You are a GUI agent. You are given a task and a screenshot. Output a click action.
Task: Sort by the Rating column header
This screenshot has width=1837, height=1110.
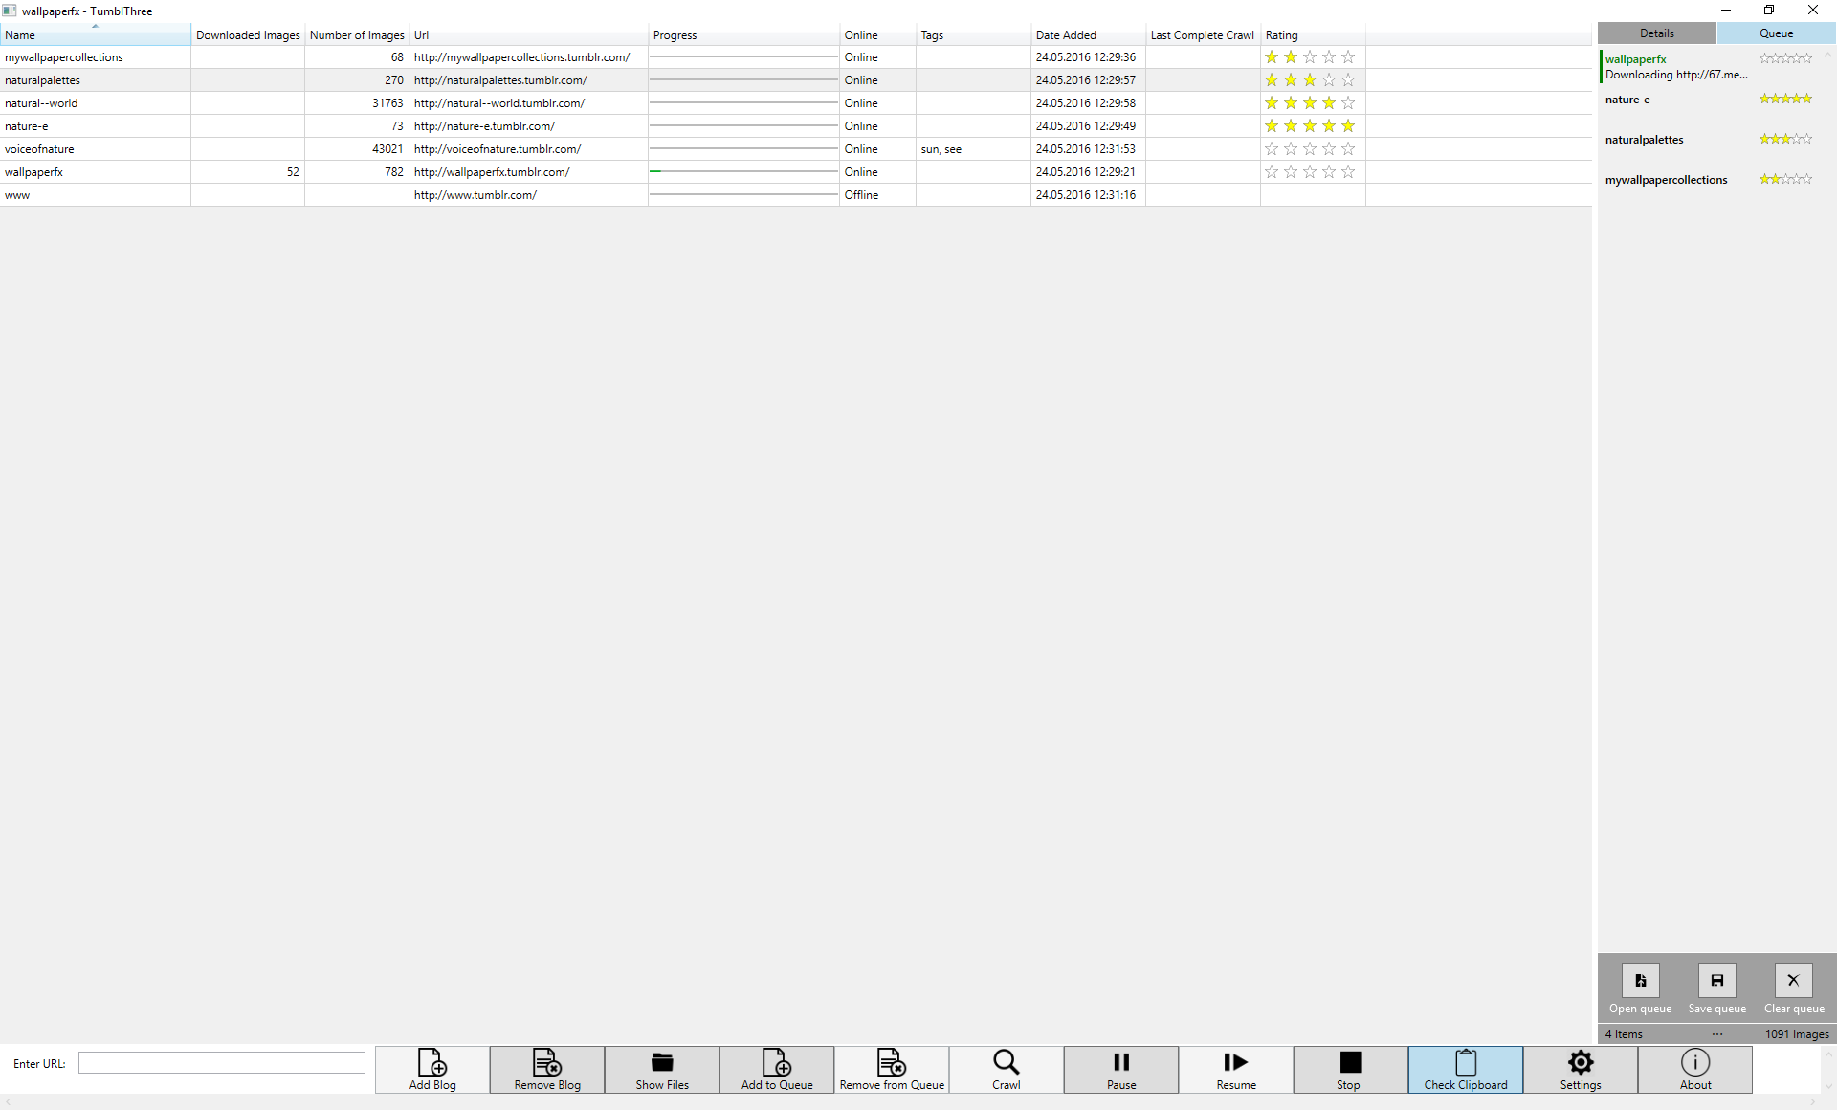1314,35
